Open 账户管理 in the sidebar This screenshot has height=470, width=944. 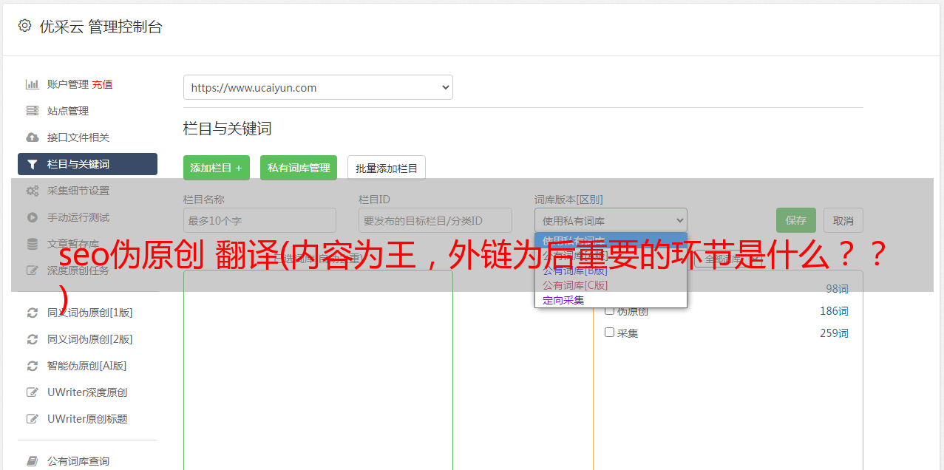(x=68, y=84)
